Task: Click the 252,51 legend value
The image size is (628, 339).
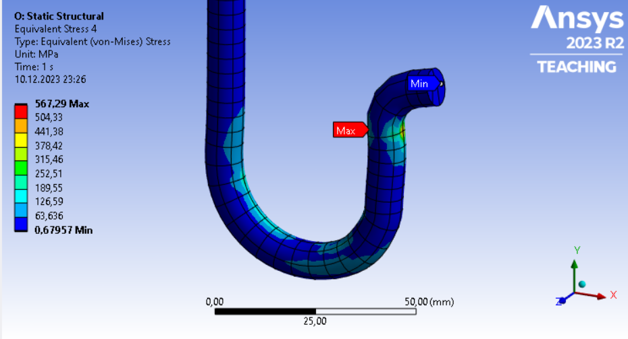Action: (x=49, y=173)
